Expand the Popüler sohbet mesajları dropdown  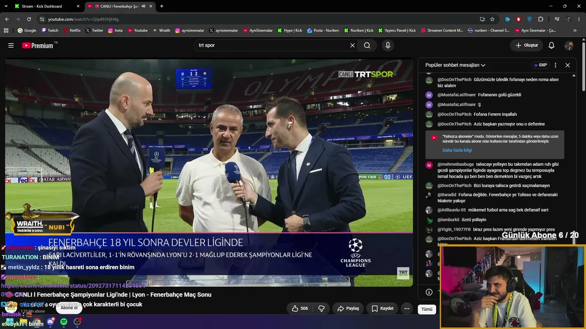pos(455,65)
